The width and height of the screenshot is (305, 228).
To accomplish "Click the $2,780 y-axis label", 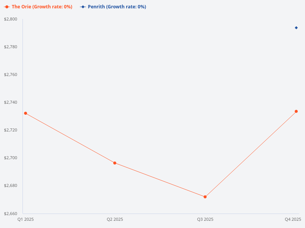I will (x=11, y=47).
